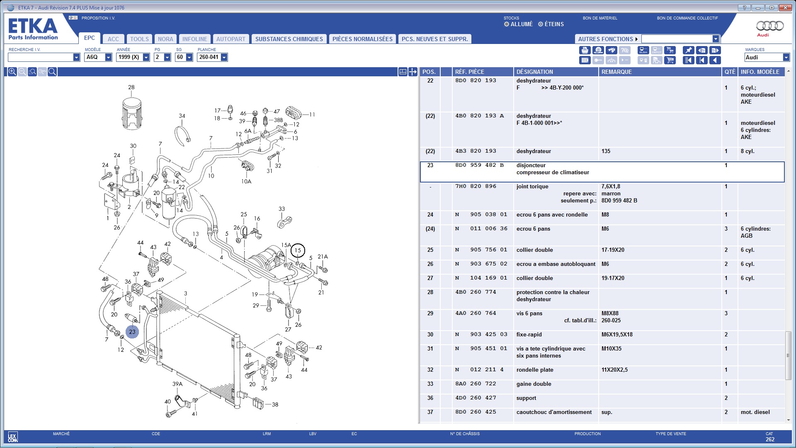Click the parts list vertical scrollbar
Viewport: 796px width, 448px height.
click(x=788, y=355)
